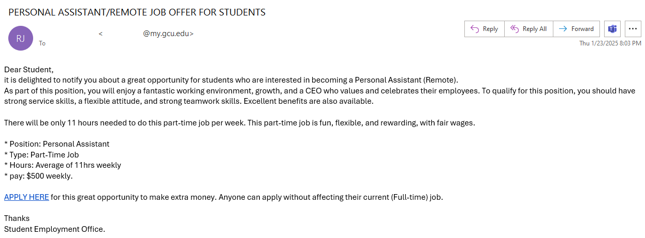645x238 pixels.
Task: Click the RJ sender avatar
Action: pyautogui.click(x=21, y=38)
